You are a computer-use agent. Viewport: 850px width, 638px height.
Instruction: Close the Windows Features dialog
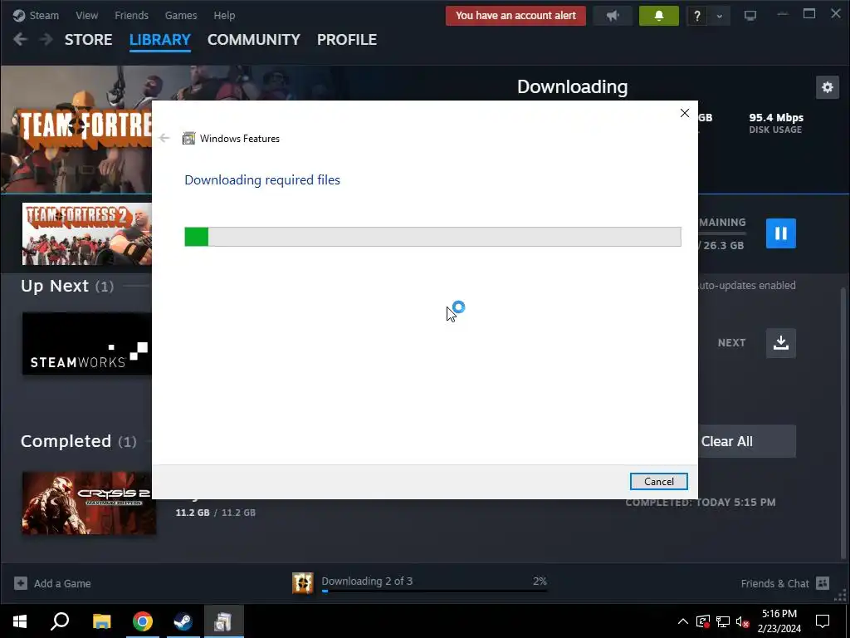[x=685, y=113]
